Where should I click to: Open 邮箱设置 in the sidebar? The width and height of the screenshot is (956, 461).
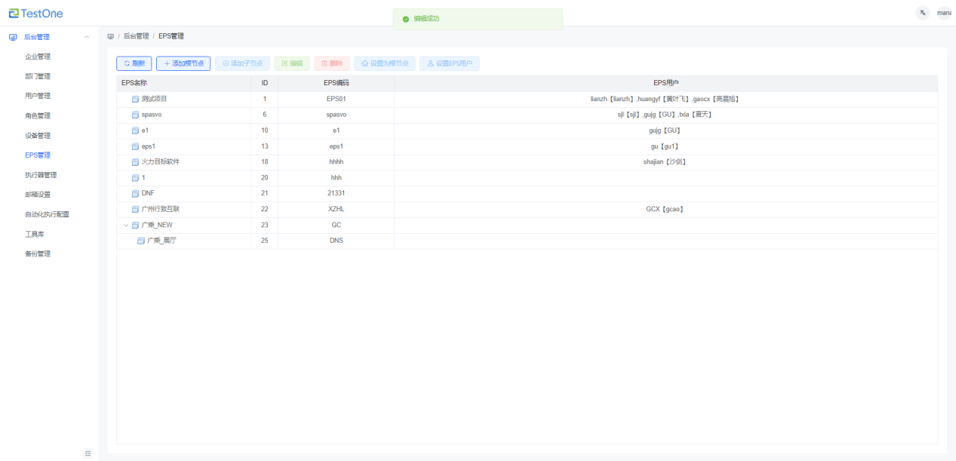38,195
